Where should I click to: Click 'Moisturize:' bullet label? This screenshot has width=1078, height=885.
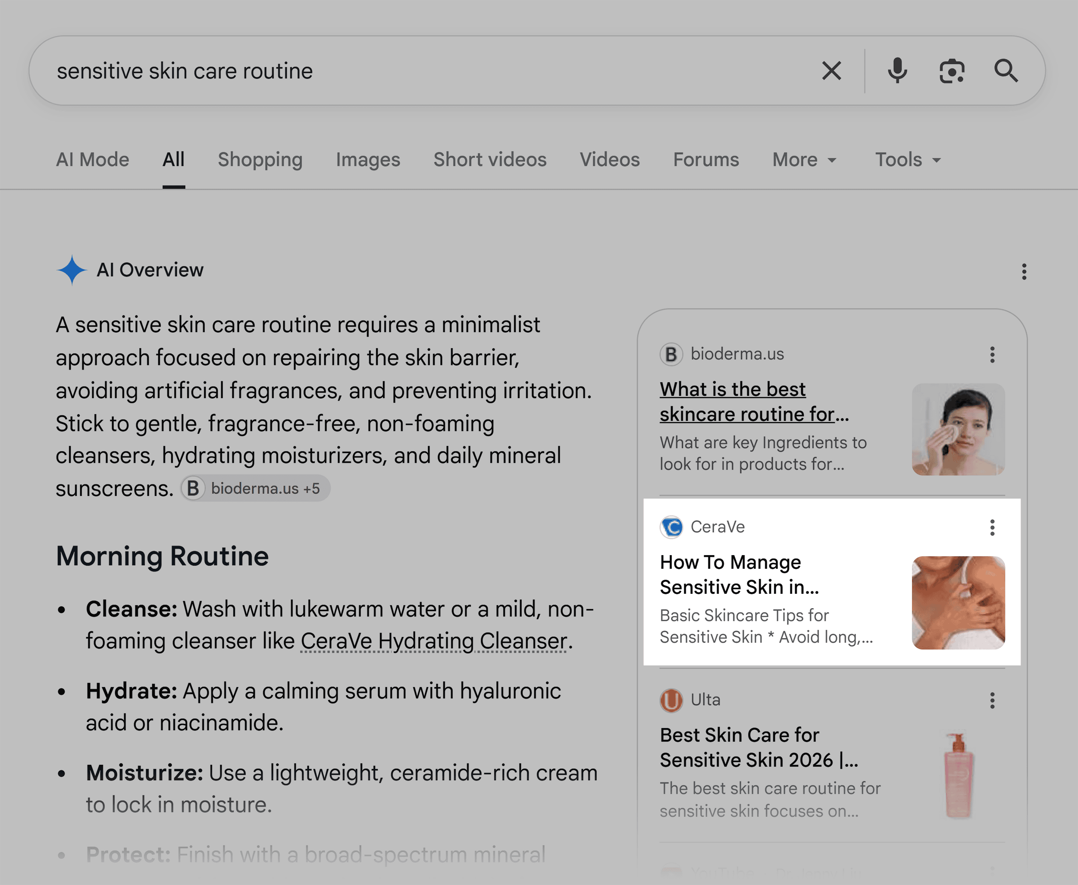tap(144, 773)
